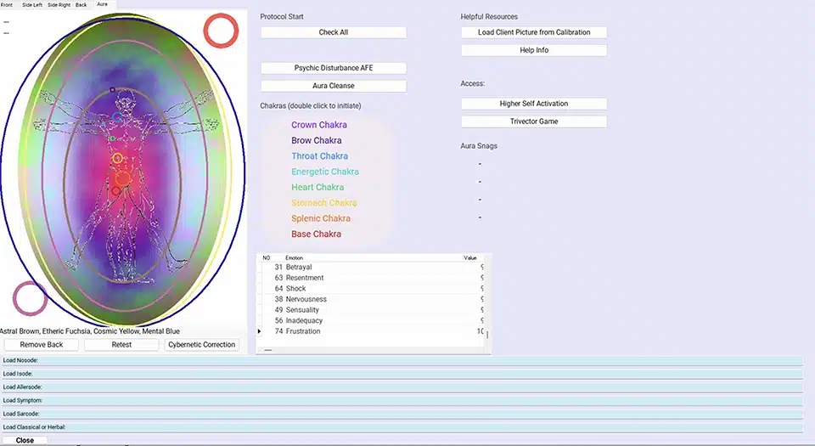Click the Load Classical or Herbal field
Screen dimensions: 815x446
point(402,427)
